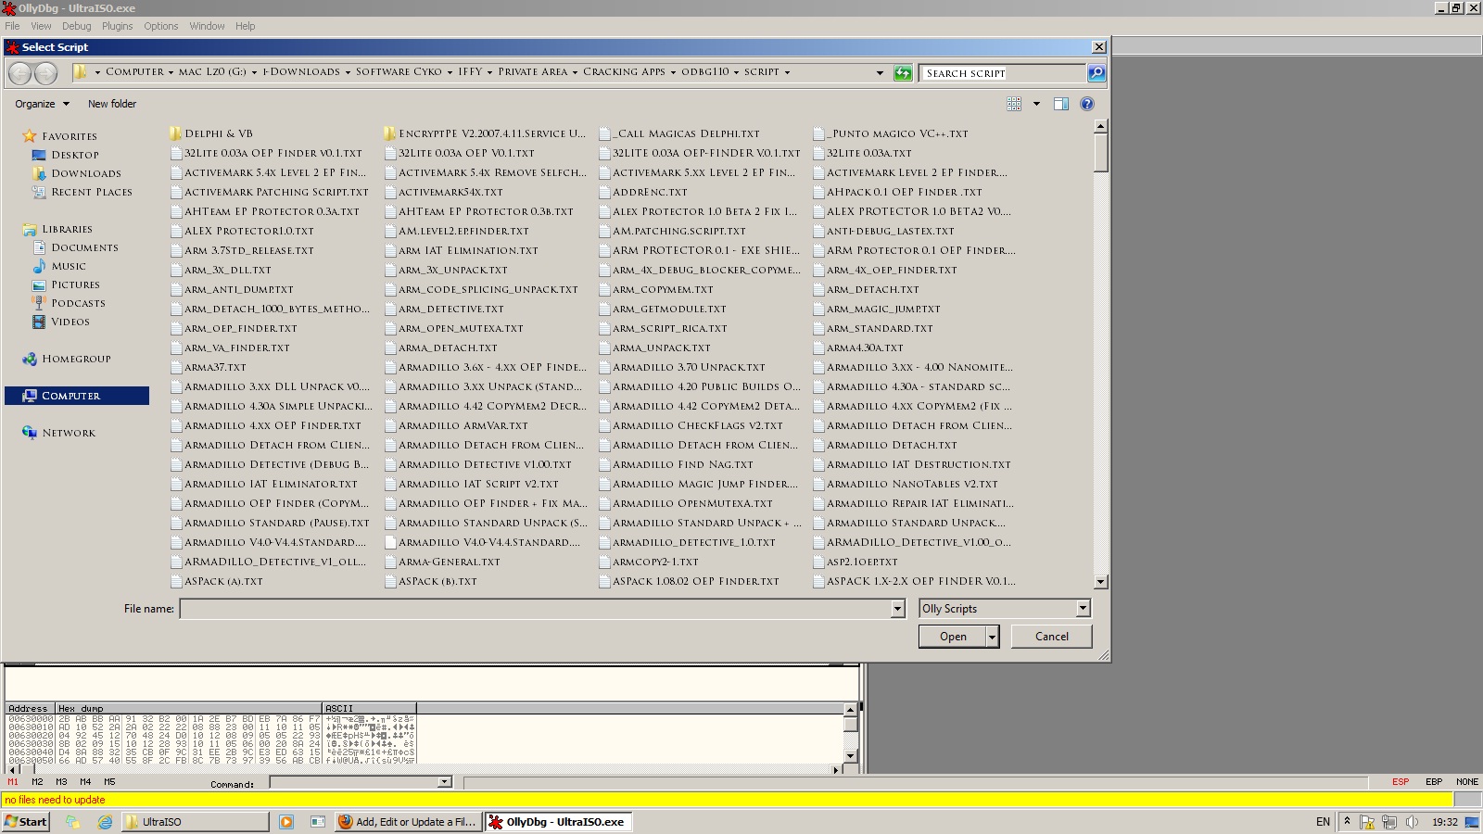Select Computer in navigation pane

pos(77,396)
